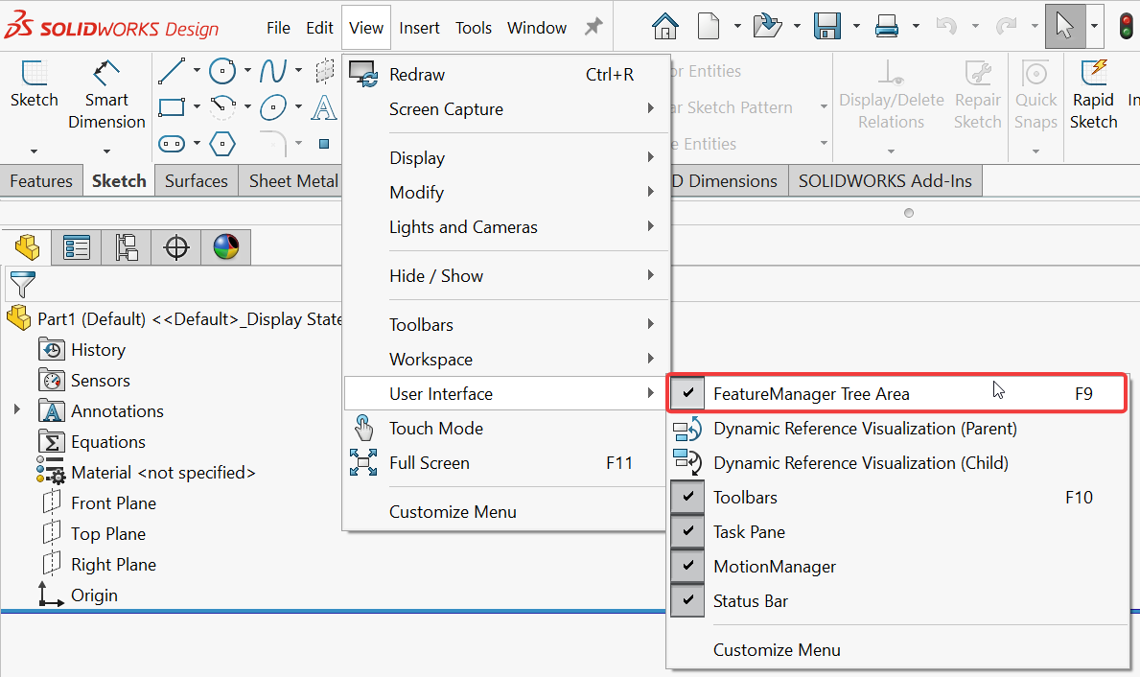Click the Sketch command button
The image size is (1140, 677).
point(34,83)
